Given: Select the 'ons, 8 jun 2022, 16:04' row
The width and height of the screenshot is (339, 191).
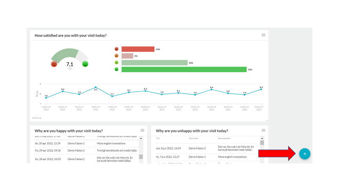Looking at the screenshot, I should (207, 148).
